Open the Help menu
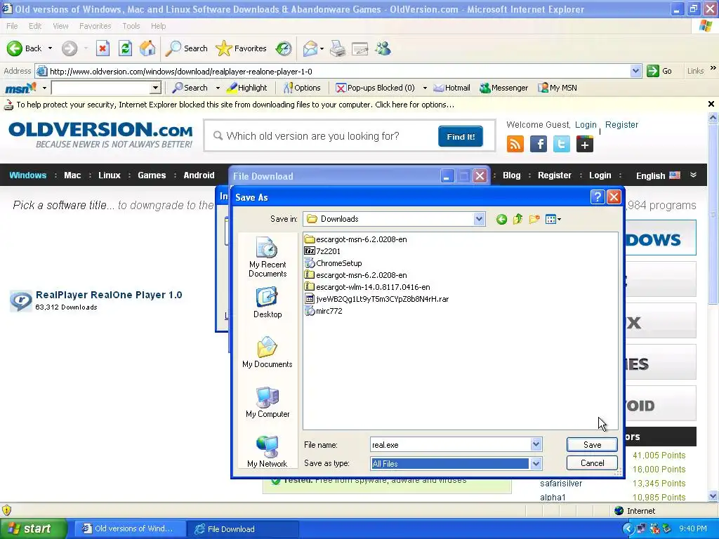The width and height of the screenshot is (719, 539). pyautogui.click(x=158, y=26)
